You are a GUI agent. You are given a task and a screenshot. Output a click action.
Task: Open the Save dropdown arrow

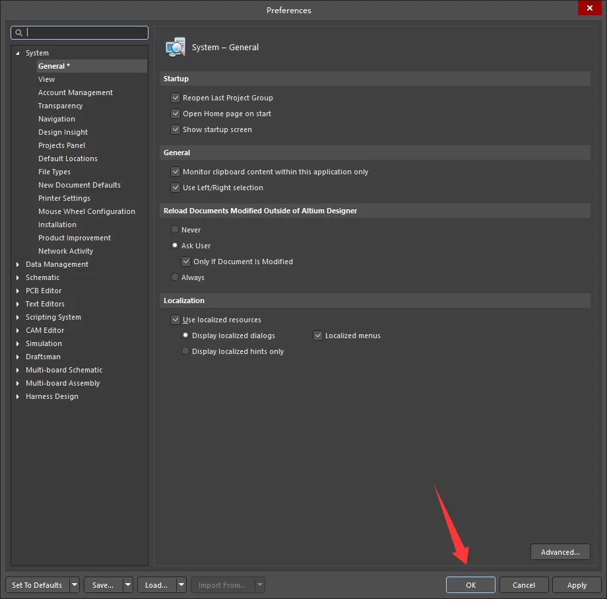(x=128, y=584)
